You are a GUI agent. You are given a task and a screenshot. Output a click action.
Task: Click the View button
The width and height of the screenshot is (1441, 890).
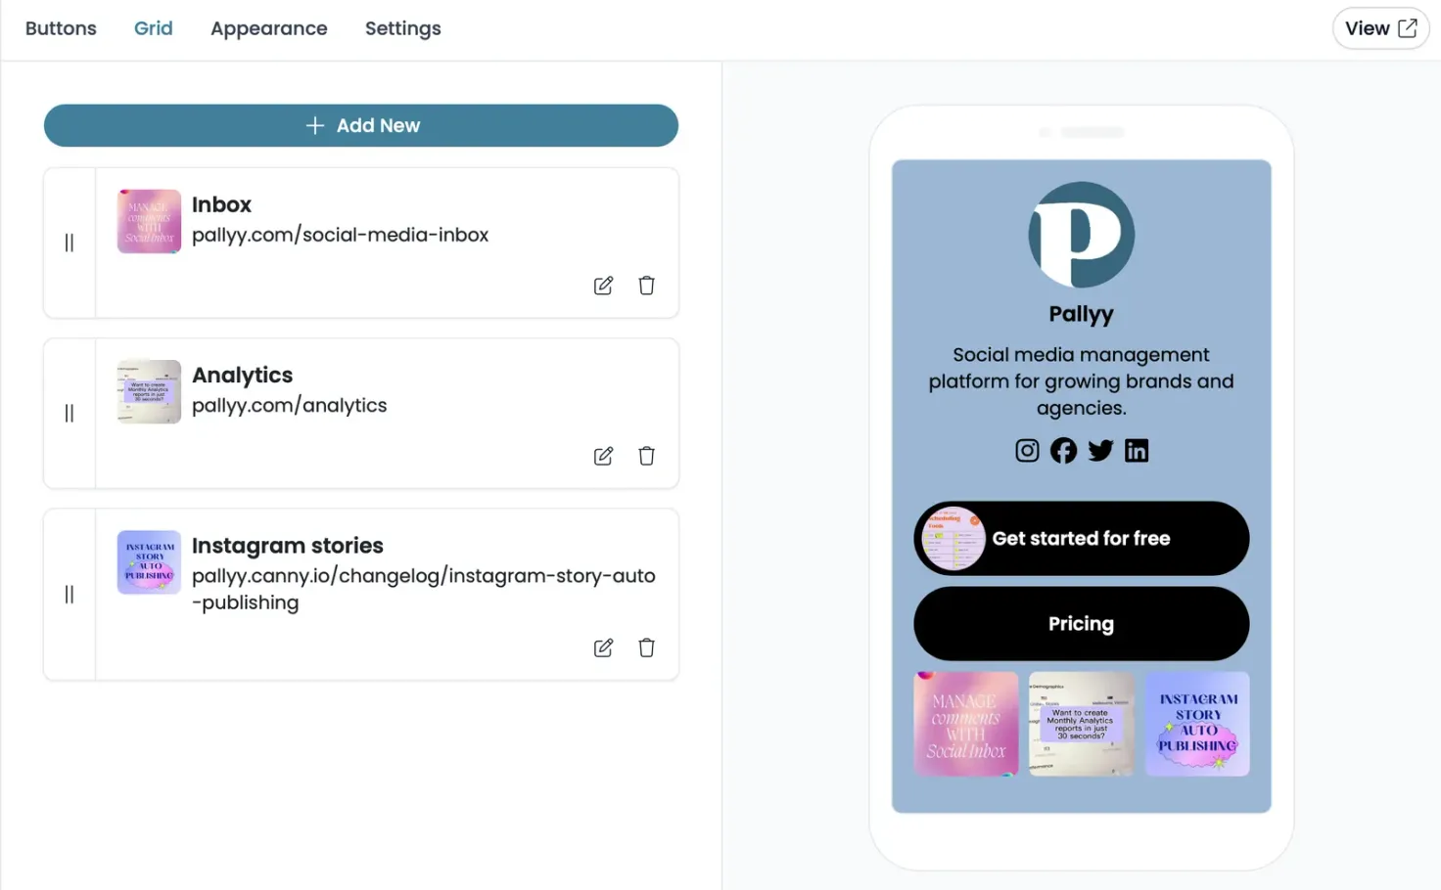click(x=1380, y=28)
